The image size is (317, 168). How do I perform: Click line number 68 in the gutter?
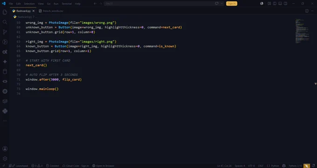(18, 65)
